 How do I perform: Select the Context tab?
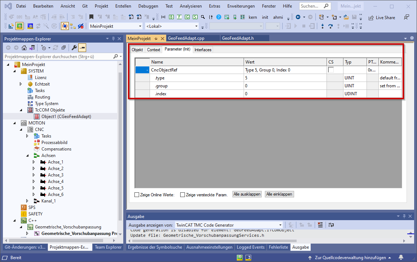154,49
